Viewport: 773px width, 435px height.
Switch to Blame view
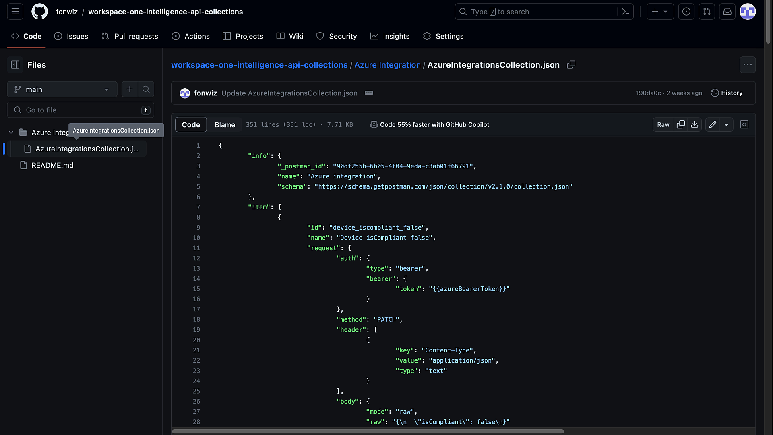[225, 125]
